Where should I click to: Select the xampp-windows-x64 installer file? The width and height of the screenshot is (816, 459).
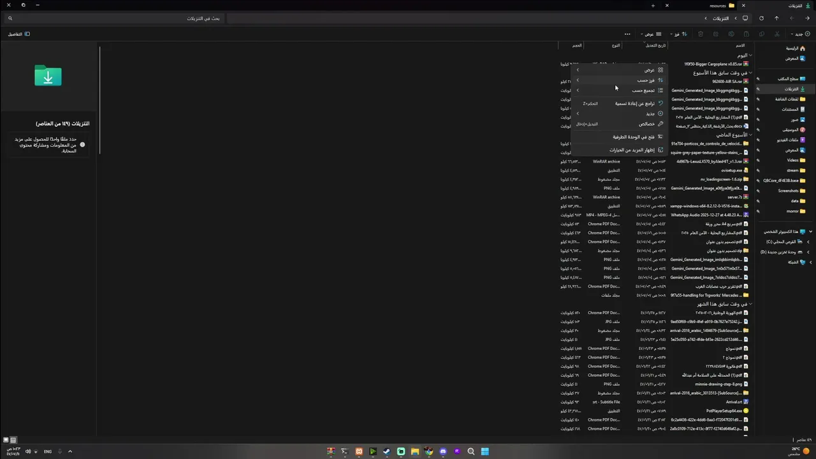tap(710, 206)
